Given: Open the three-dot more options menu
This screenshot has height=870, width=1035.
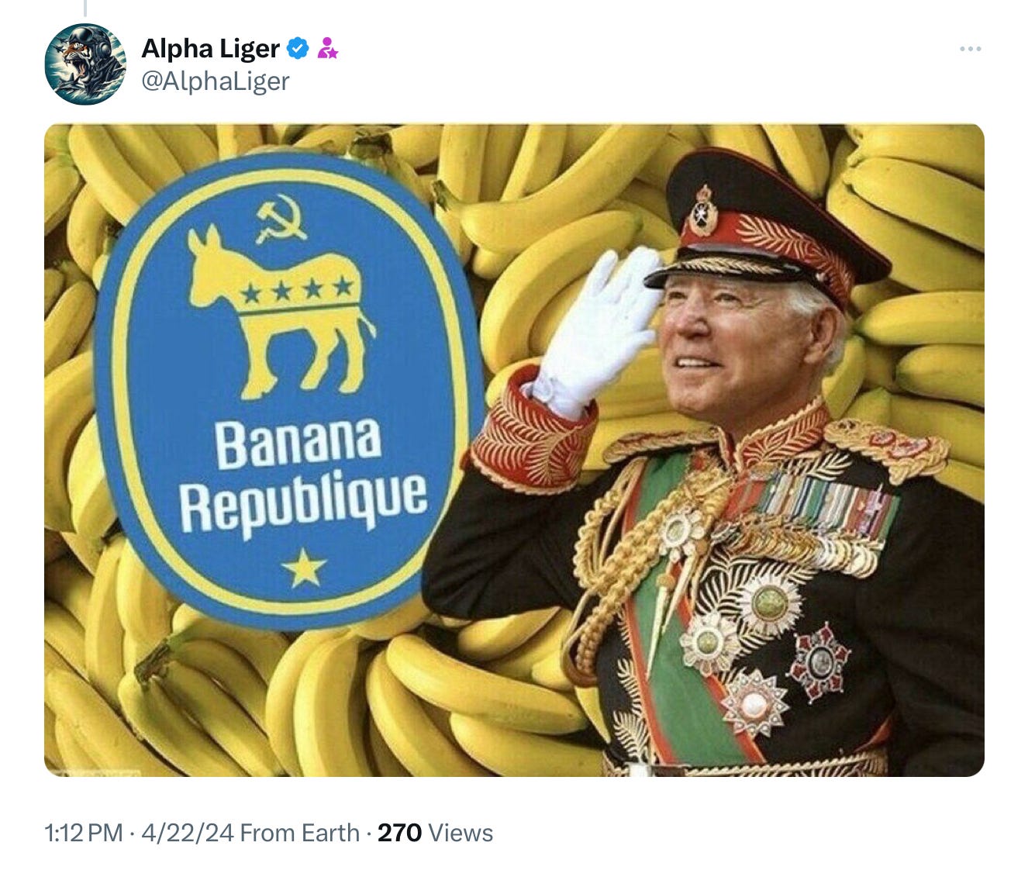Looking at the screenshot, I should 970,49.
